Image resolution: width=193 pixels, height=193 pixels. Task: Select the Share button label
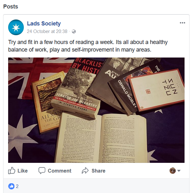[x=98, y=171]
